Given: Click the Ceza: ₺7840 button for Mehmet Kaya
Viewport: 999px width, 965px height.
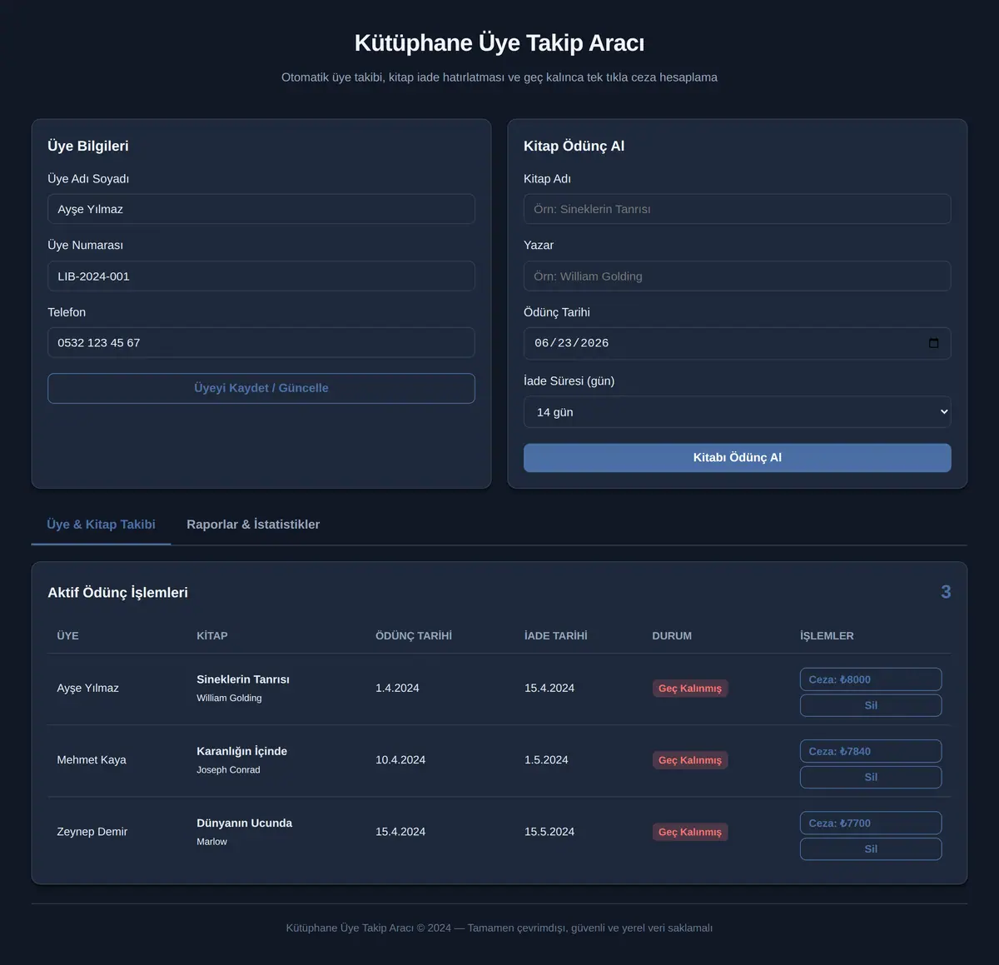Looking at the screenshot, I should coord(871,751).
